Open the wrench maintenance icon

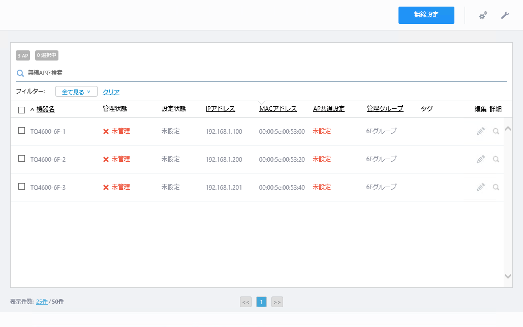click(505, 15)
